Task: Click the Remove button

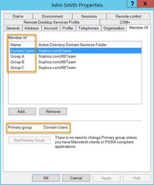Action: point(53,112)
